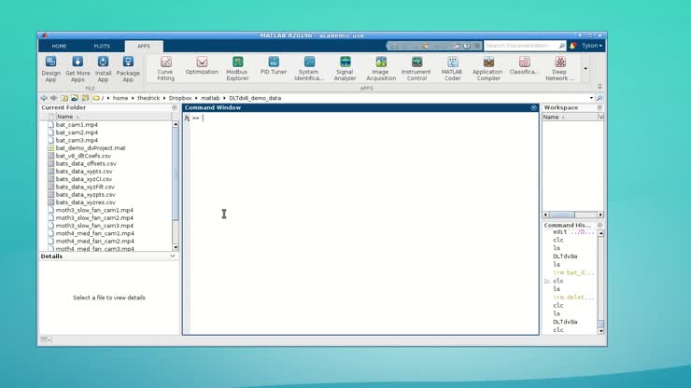Launch the Optimization app
This screenshot has width=691, height=388.
coord(202,67)
